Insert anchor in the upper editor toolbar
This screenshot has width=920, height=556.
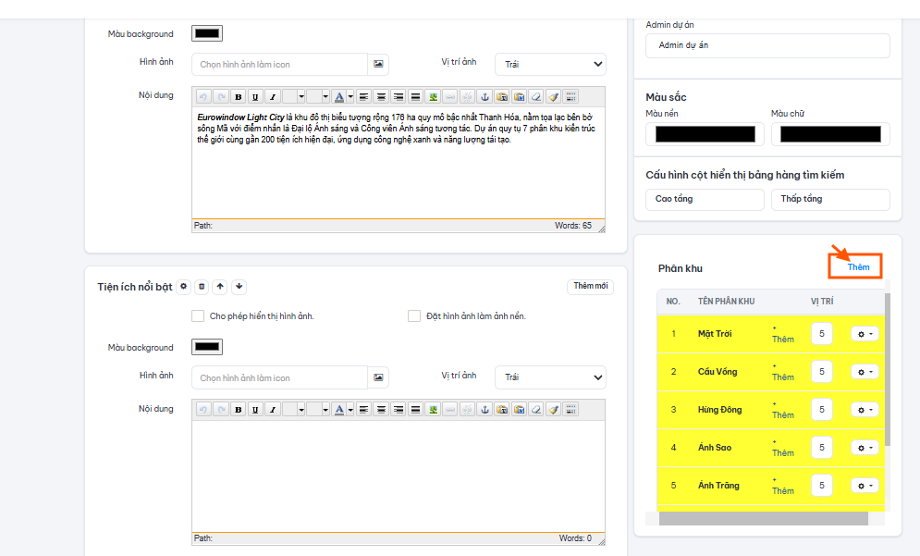(x=485, y=97)
